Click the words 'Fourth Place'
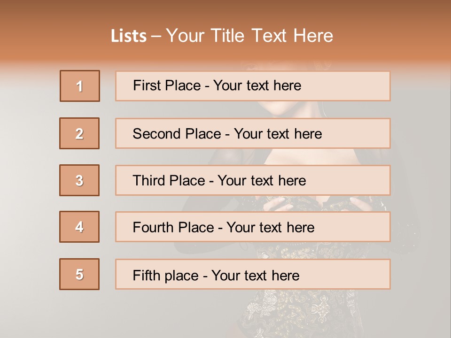Screen dimensions: 451x338 pyautogui.click(x=173, y=227)
